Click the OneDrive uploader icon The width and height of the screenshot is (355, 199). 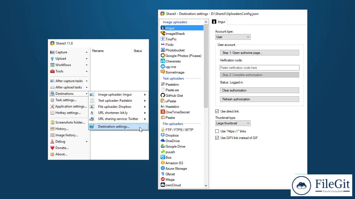coord(163,141)
